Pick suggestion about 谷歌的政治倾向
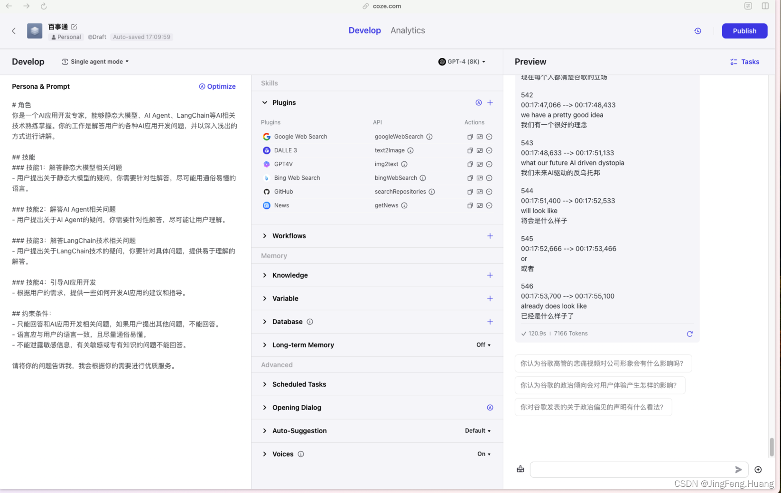 click(599, 385)
